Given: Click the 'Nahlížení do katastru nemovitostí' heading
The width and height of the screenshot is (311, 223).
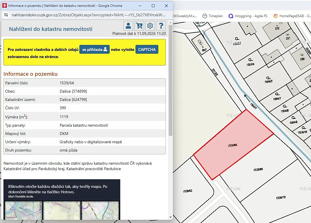Looking at the screenshot, I should [51, 29].
